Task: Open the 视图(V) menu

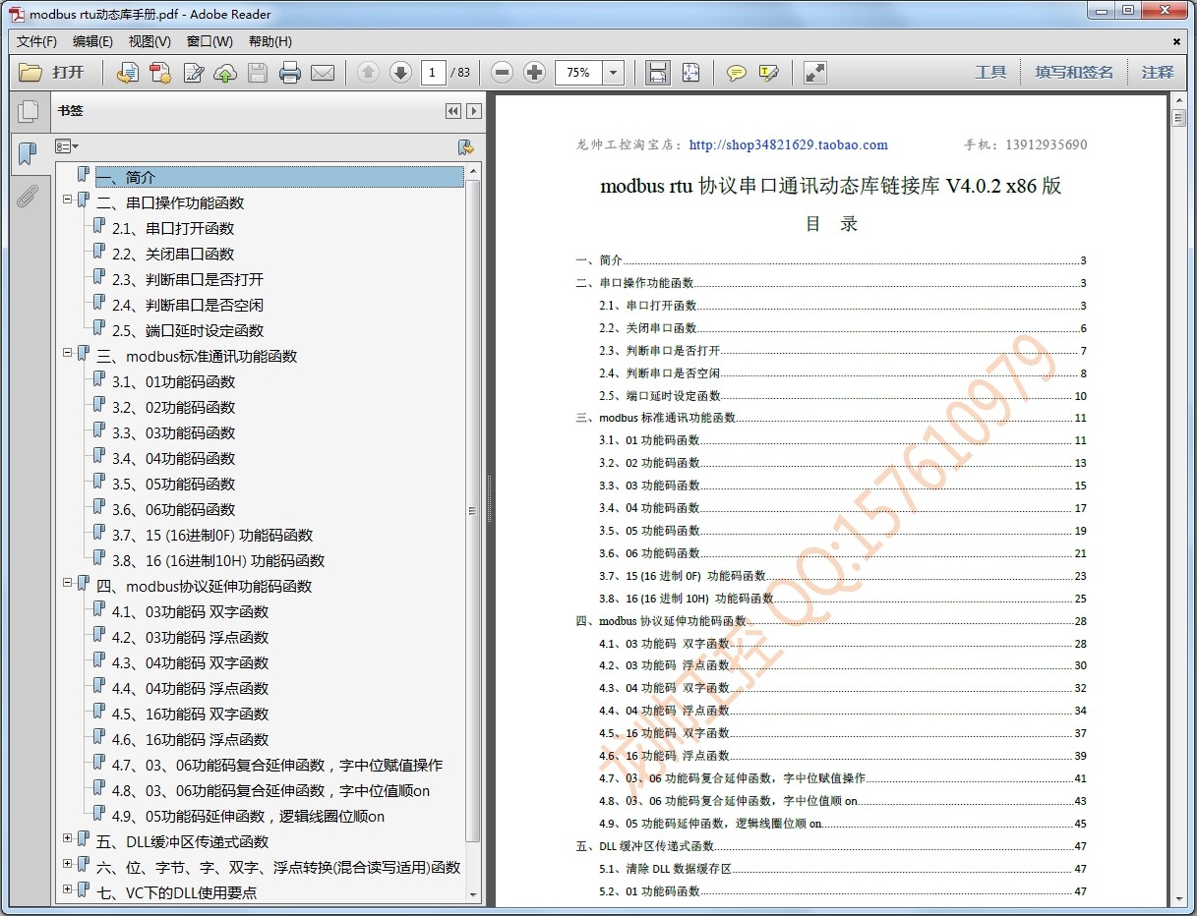Action: pyautogui.click(x=148, y=41)
